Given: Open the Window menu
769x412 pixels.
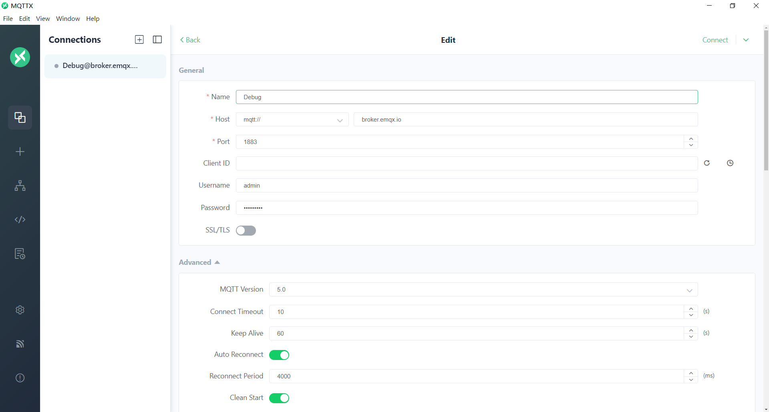Looking at the screenshot, I should (x=68, y=19).
